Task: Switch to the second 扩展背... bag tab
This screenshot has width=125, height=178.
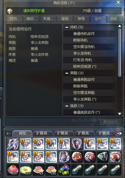Action: pos(64,133)
